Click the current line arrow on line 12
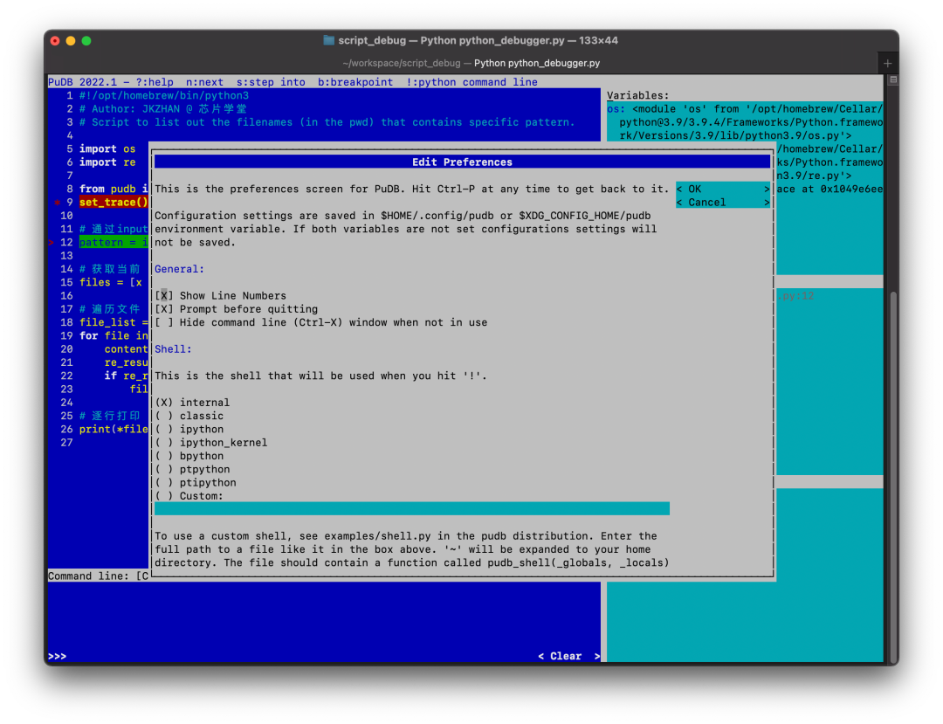The height and width of the screenshot is (724, 943). pos(52,242)
